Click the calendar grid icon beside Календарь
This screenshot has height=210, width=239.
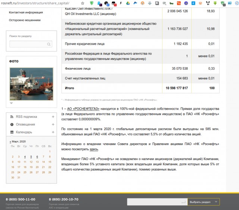point(12,132)
